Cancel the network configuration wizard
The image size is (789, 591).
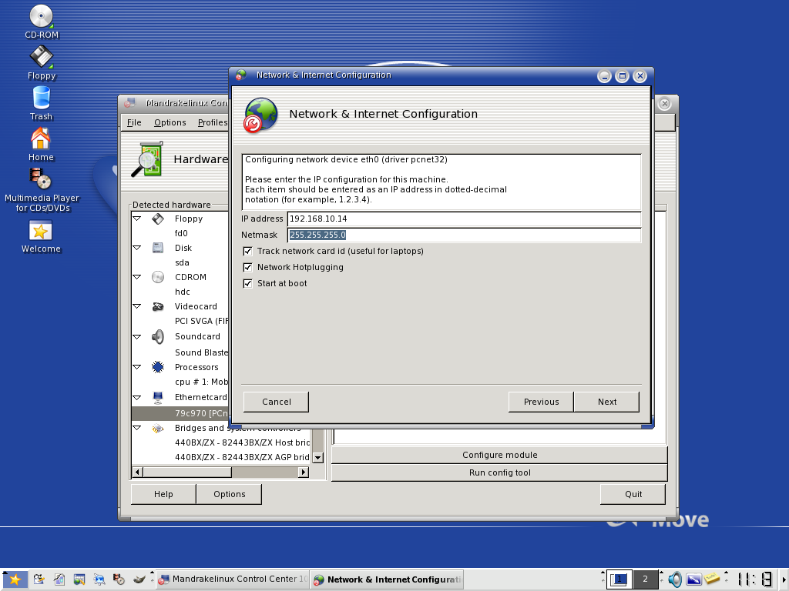coord(277,402)
